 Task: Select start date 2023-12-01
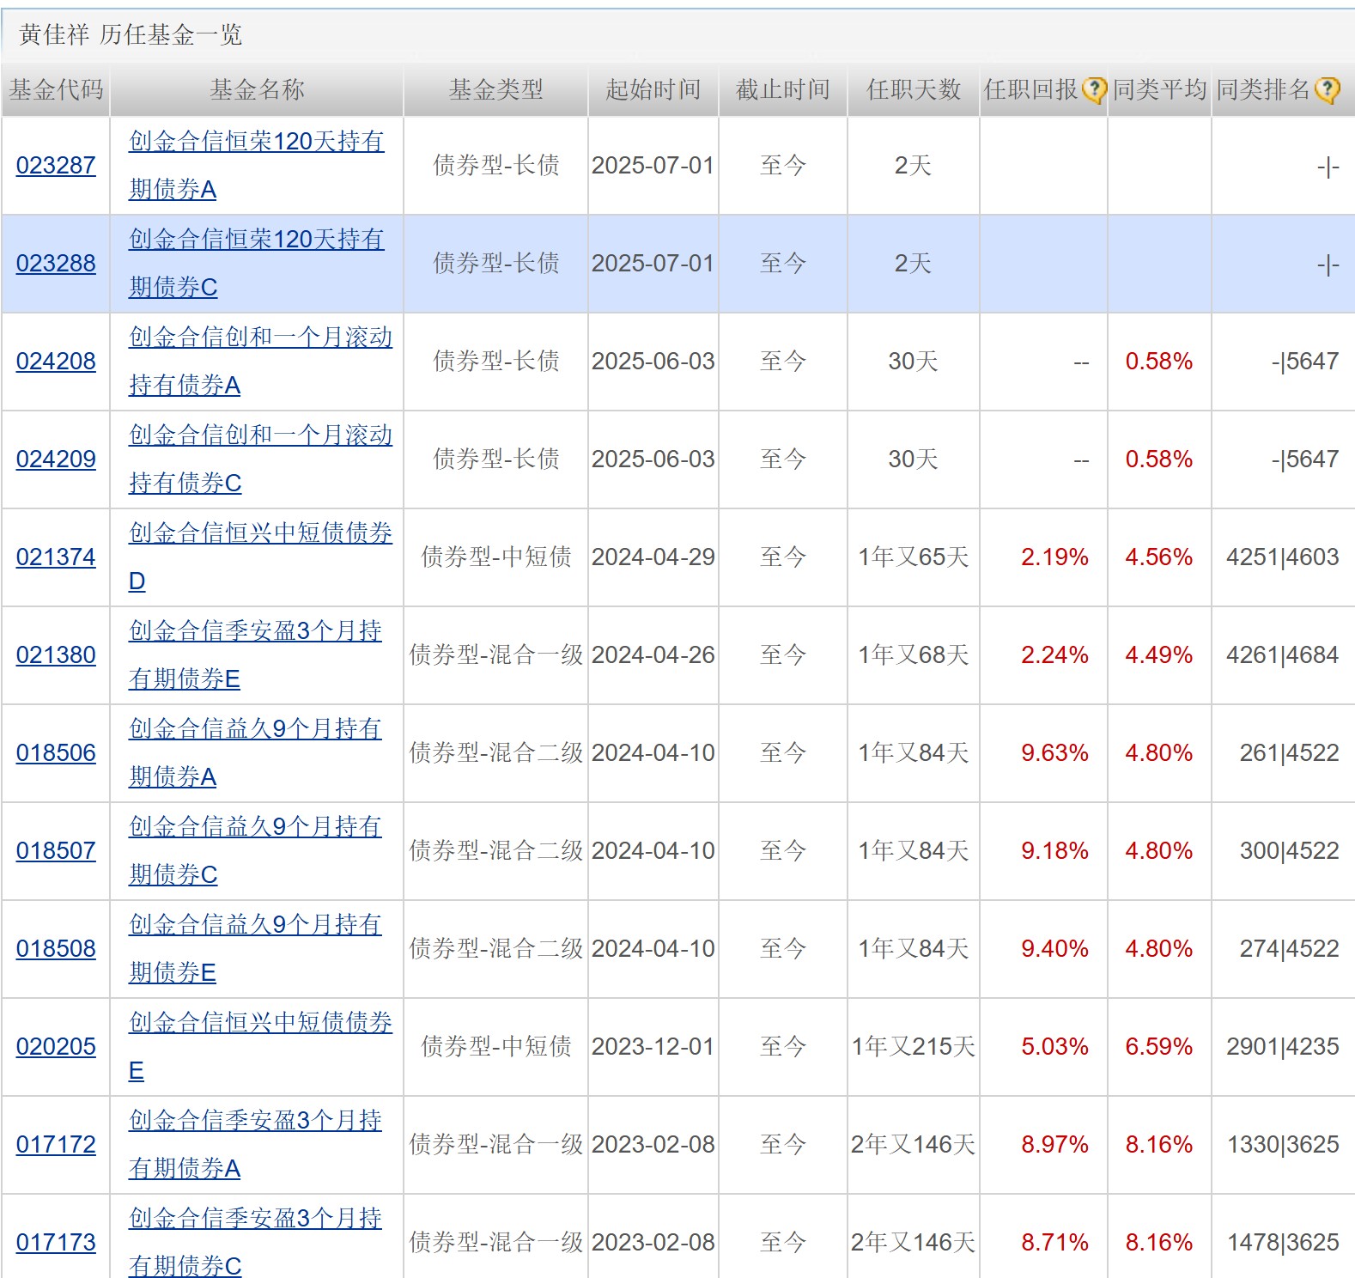click(x=653, y=1046)
